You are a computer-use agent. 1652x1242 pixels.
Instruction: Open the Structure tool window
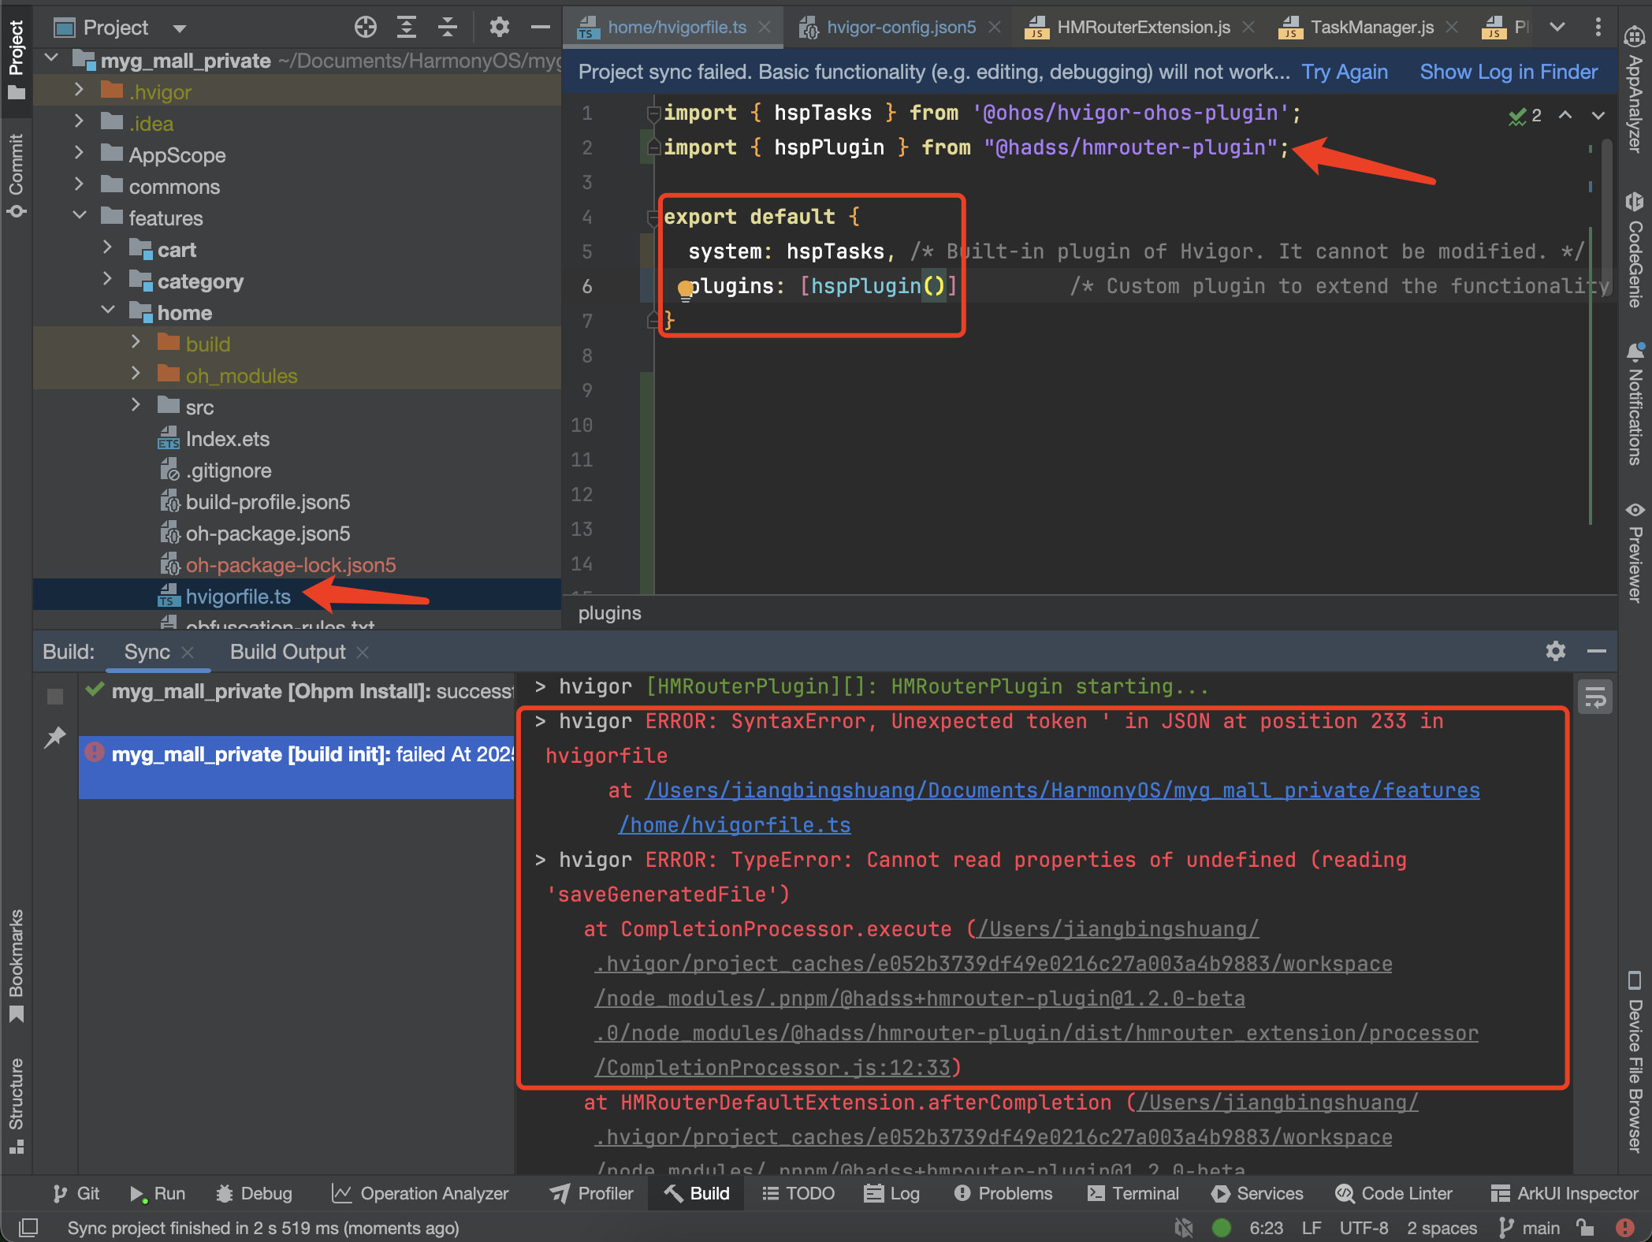pyautogui.click(x=17, y=1106)
